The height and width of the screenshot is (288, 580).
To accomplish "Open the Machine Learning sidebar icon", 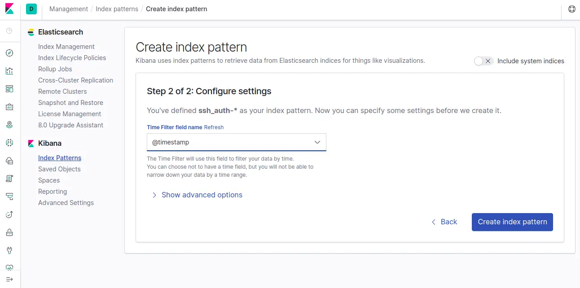I will pyautogui.click(x=9, y=143).
